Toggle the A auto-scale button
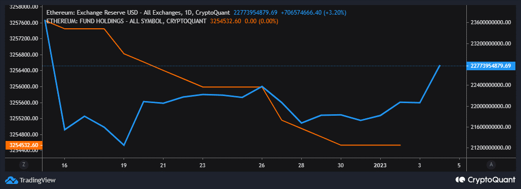The image size is (521, 189). [x=491, y=164]
